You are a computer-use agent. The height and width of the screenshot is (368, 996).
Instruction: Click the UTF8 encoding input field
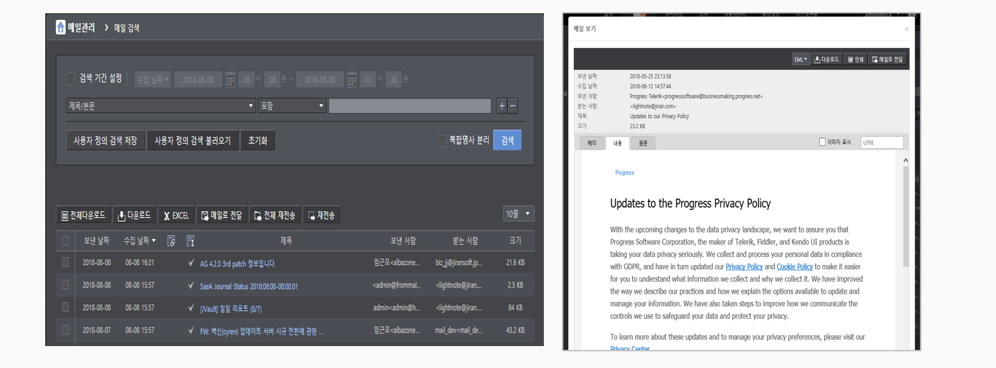[882, 142]
